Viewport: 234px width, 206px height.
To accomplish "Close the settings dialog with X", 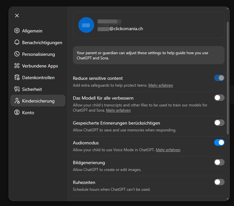I will point(17,16).
